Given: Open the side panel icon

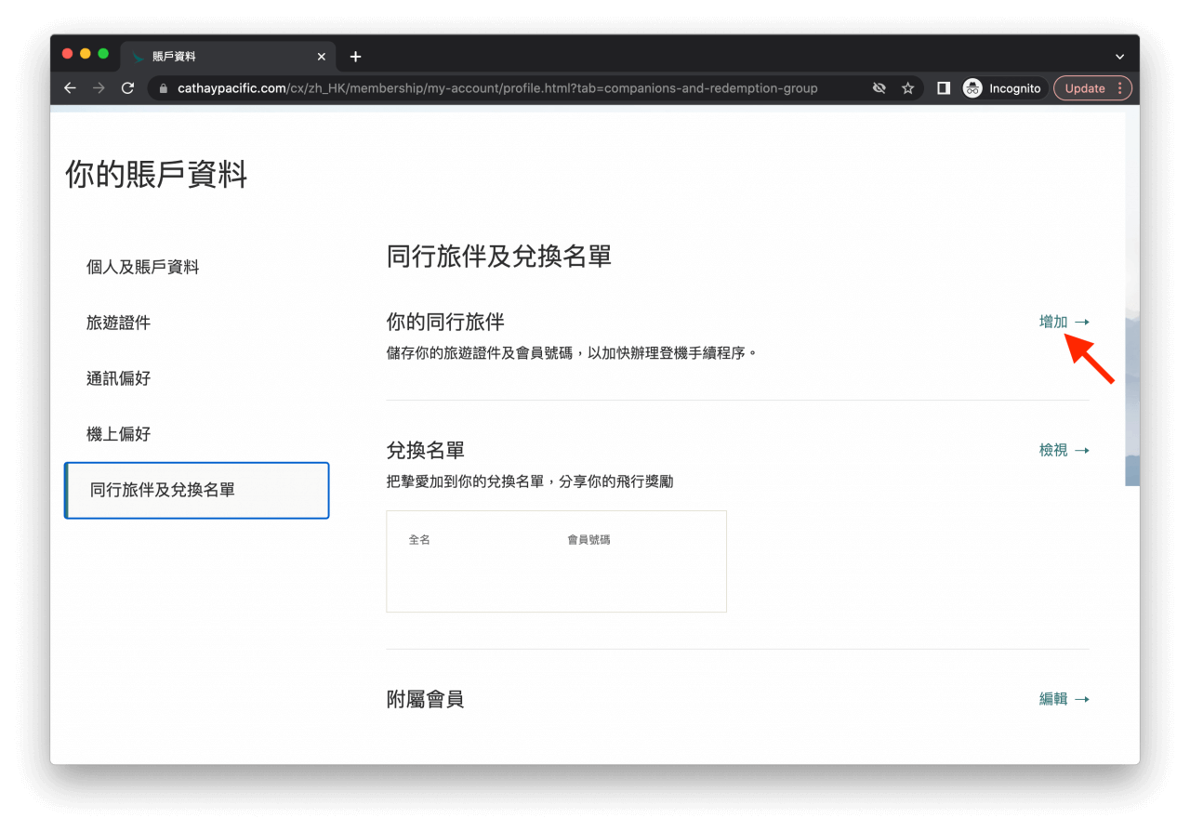Looking at the screenshot, I should (x=943, y=88).
